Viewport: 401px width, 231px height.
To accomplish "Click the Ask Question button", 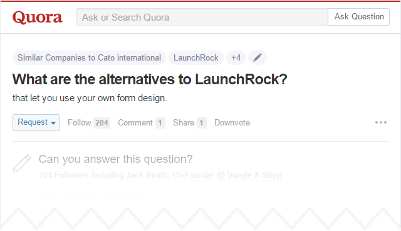I will click(359, 17).
